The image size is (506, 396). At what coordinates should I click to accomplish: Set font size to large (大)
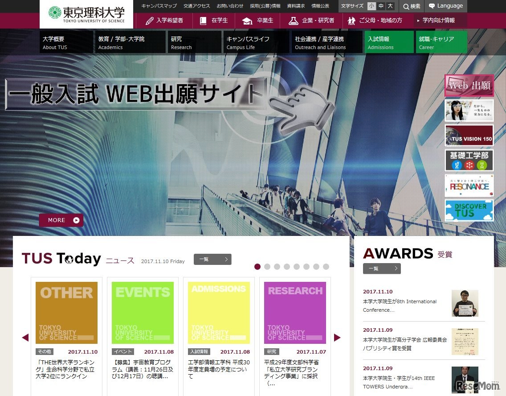(x=391, y=6)
